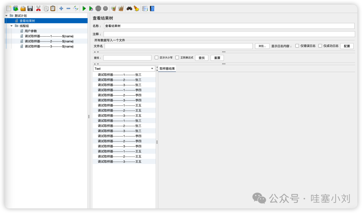
Task: Toggle 正则表达式 checkbox
Action: [177, 57]
